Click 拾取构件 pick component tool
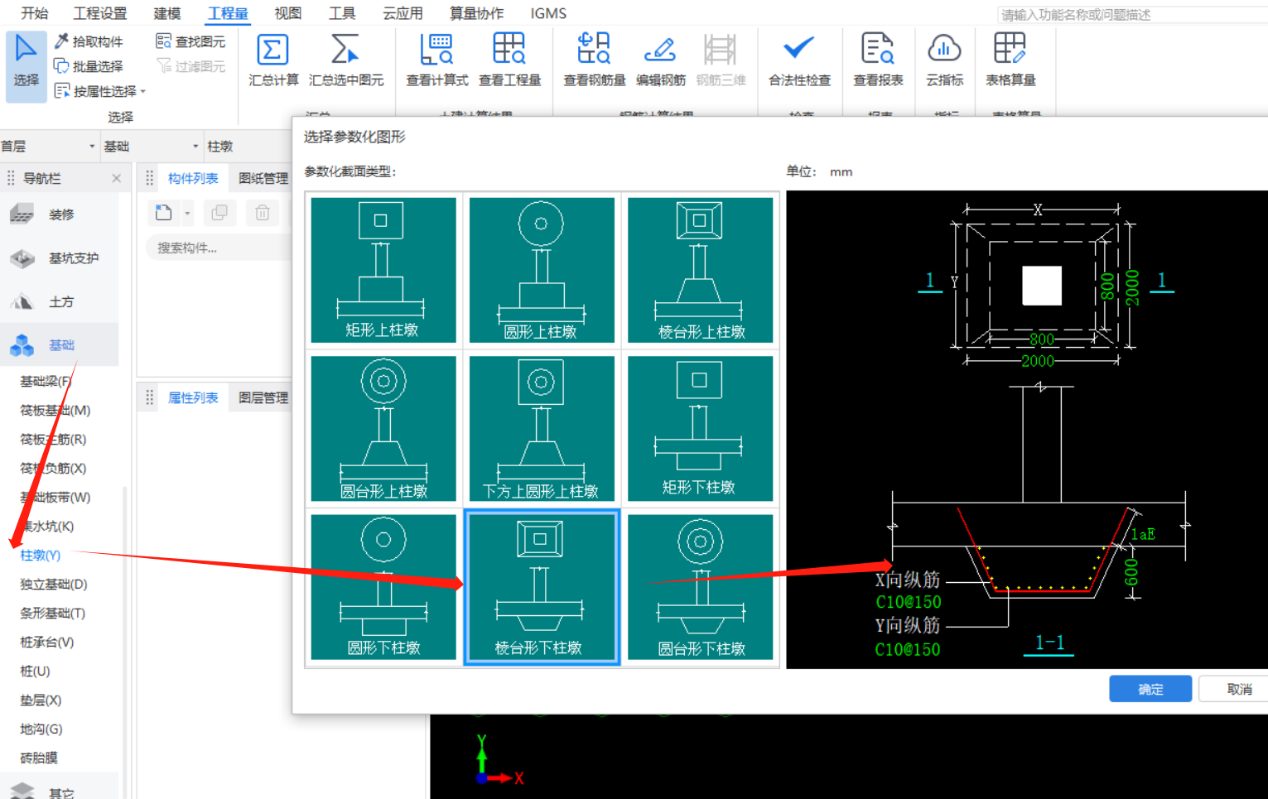This screenshot has width=1268, height=799. (x=89, y=41)
